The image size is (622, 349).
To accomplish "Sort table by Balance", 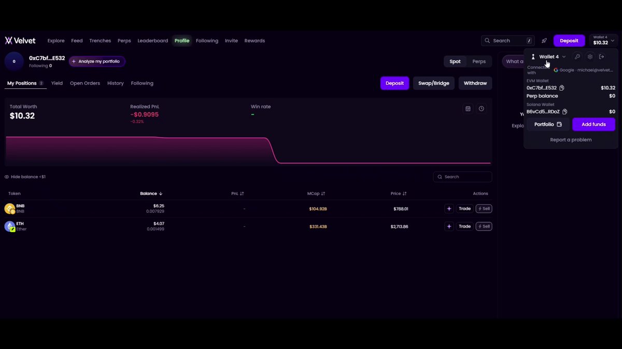I will click(x=151, y=193).
